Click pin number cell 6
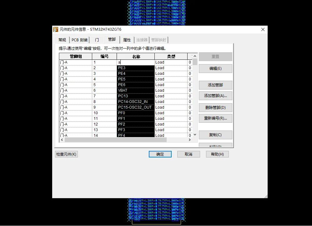 pyautogui.click(x=104, y=90)
